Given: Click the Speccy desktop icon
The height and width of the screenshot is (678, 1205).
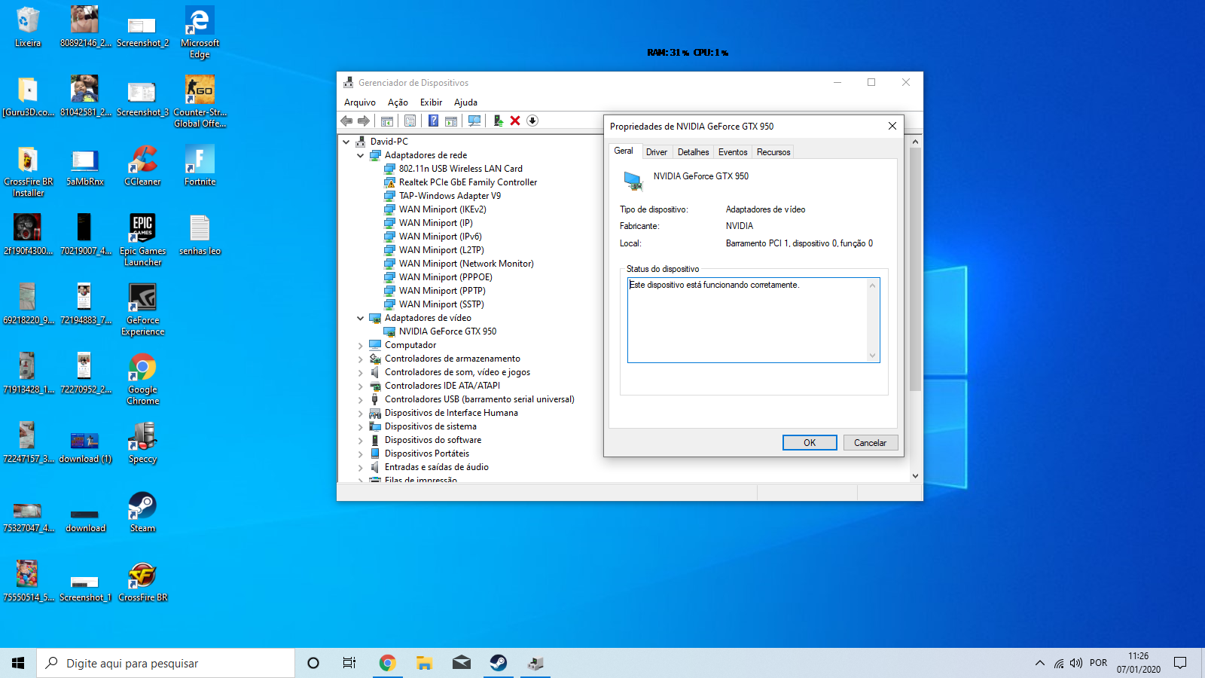Looking at the screenshot, I should coord(142,443).
